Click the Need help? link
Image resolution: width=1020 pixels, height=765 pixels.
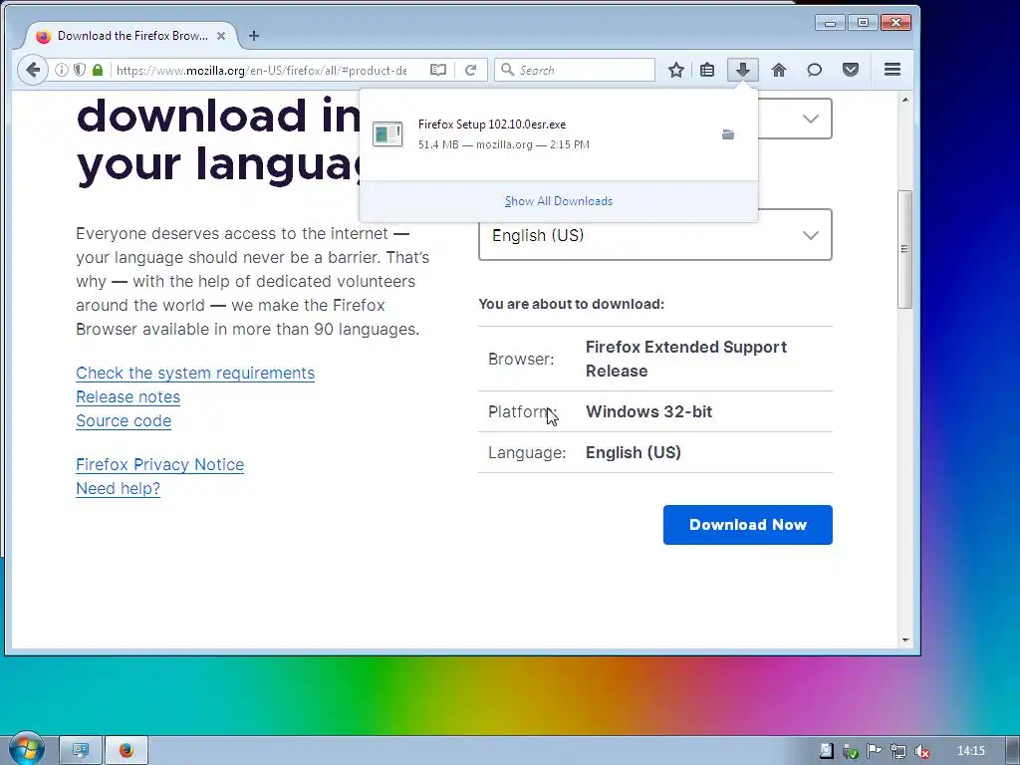(x=118, y=488)
